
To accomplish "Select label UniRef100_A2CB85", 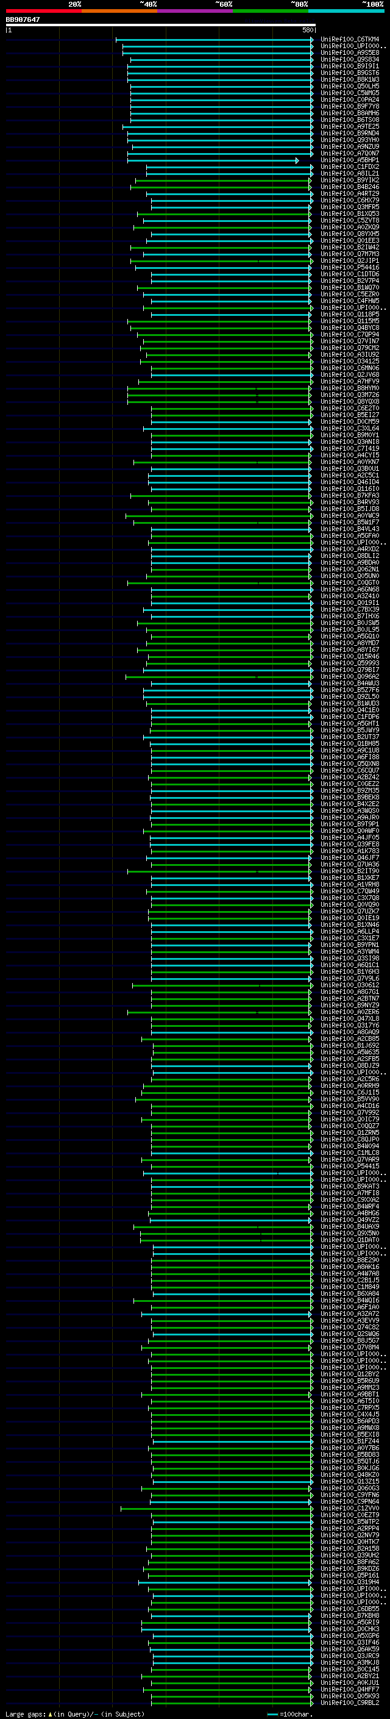I will 349,1039.
